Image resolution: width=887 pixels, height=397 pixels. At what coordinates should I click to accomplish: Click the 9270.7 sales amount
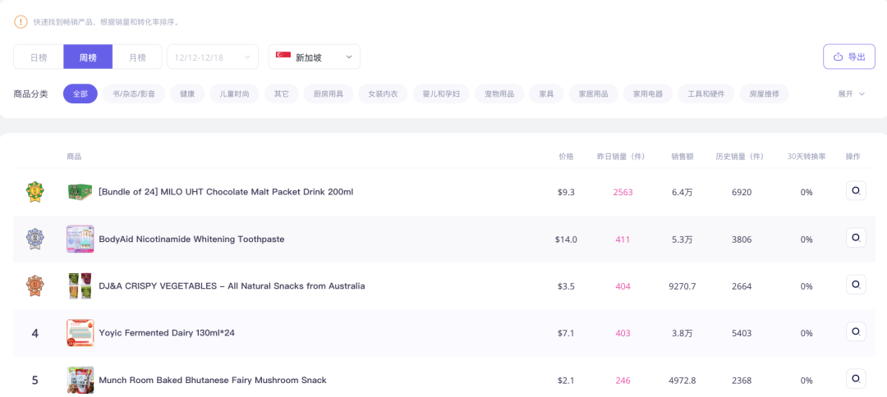coord(682,286)
